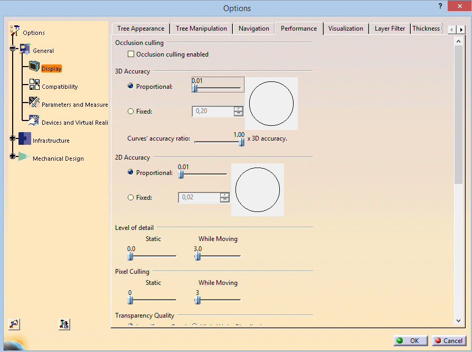The width and height of the screenshot is (472, 352).
Task: Switch to the Navigation tab
Action: 254,29
